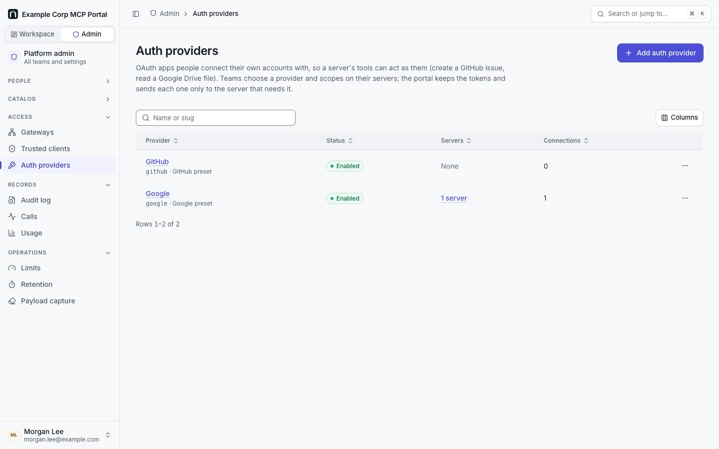
Task: Click the Rows 1–2 of 2 text
Action: click(x=158, y=224)
